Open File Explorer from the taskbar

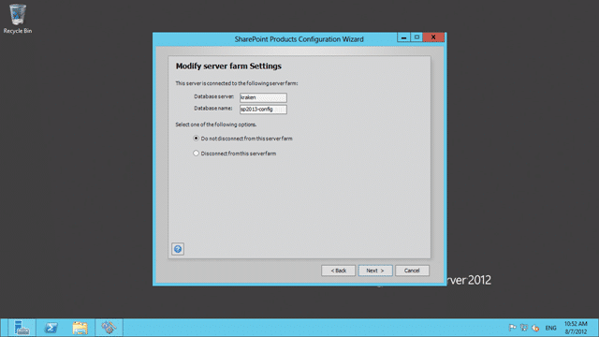80,328
